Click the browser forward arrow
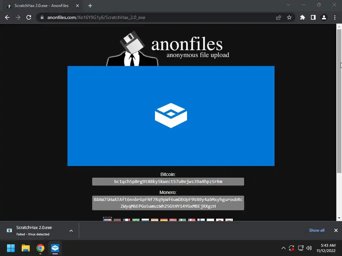 point(18,17)
